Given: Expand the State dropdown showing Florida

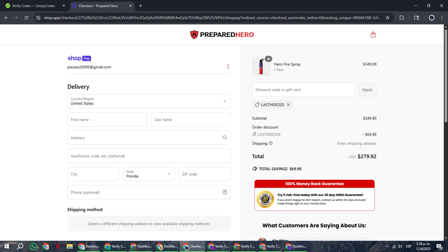Looking at the screenshot, I should 149,174.
